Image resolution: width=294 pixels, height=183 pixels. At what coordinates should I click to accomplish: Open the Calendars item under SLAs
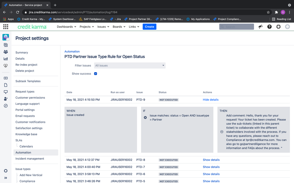tap(26, 146)
